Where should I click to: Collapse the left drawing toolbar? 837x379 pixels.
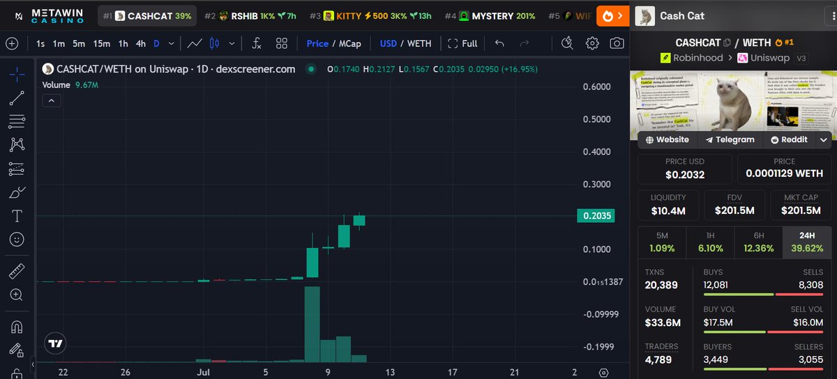[x=33, y=363]
